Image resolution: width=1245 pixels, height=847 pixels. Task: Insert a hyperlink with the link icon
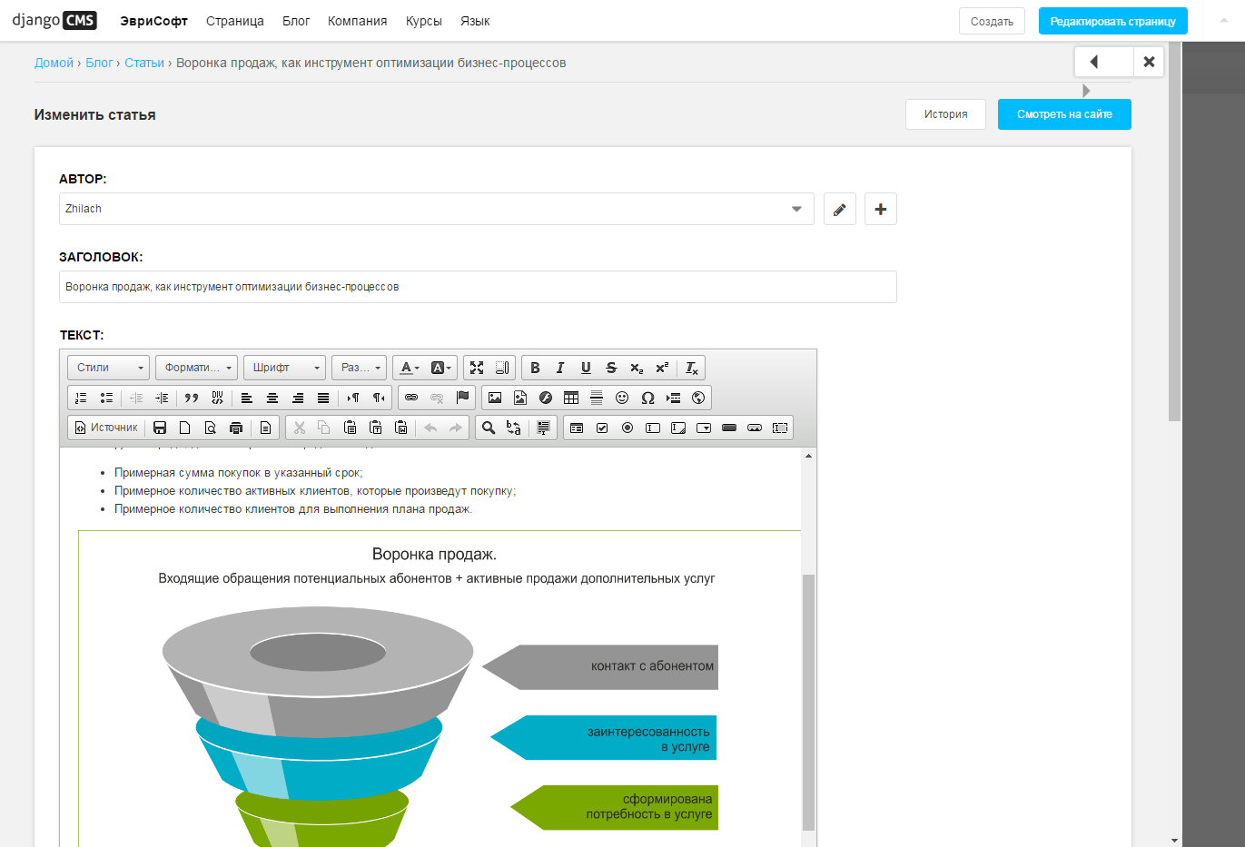tap(411, 398)
